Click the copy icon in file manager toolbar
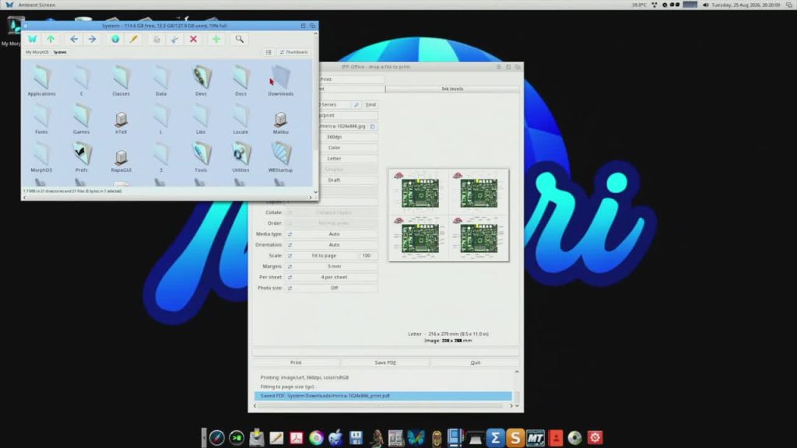This screenshot has width=797, height=448. click(157, 39)
